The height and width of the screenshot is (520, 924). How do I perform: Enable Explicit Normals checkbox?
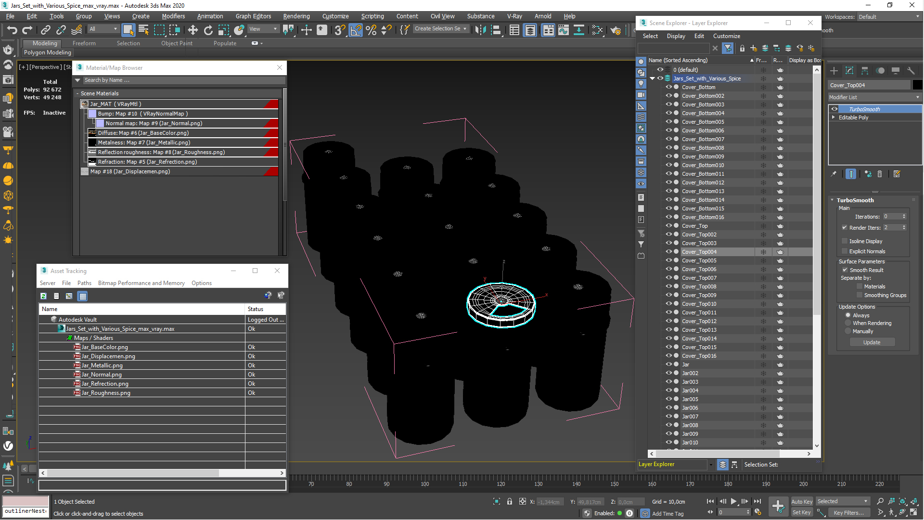[x=845, y=251]
